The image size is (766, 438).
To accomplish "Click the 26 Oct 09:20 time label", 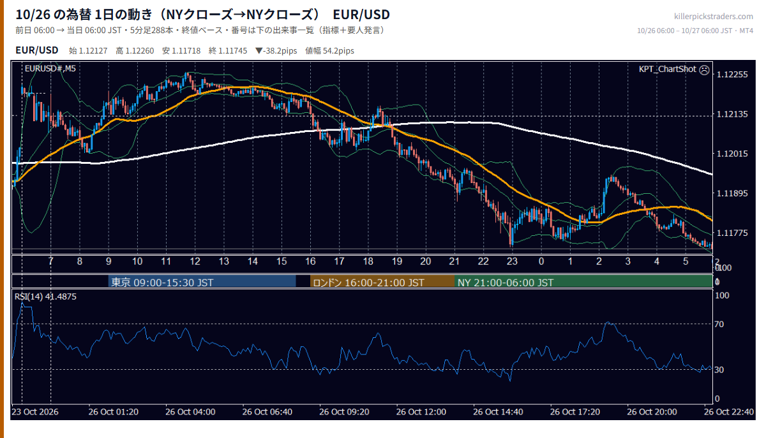I will click(x=344, y=412).
